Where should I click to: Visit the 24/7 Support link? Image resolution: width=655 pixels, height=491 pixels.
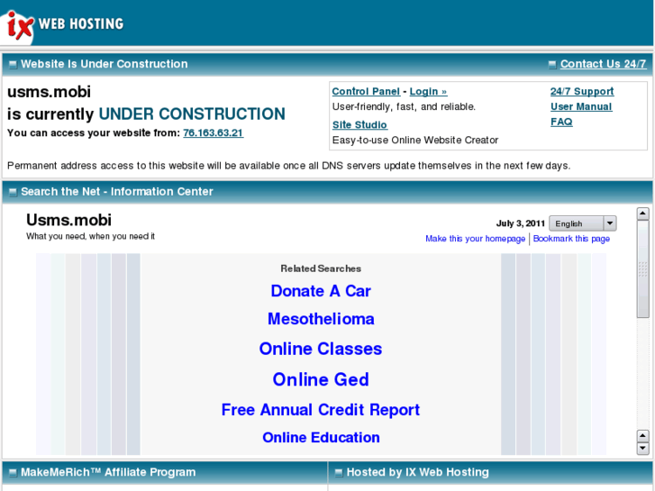coord(581,92)
